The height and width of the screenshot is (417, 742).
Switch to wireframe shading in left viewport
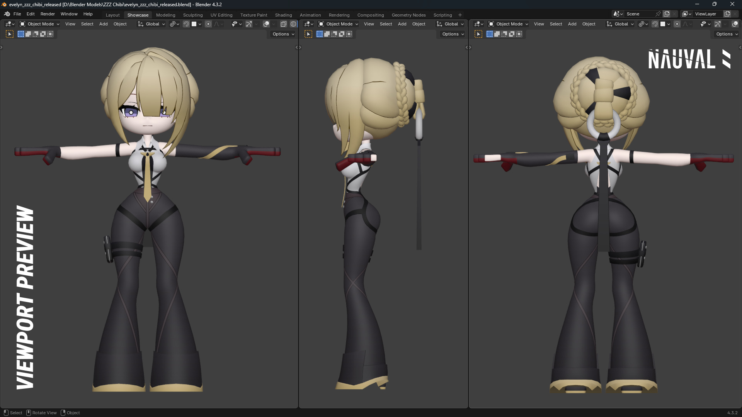(x=293, y=24)
